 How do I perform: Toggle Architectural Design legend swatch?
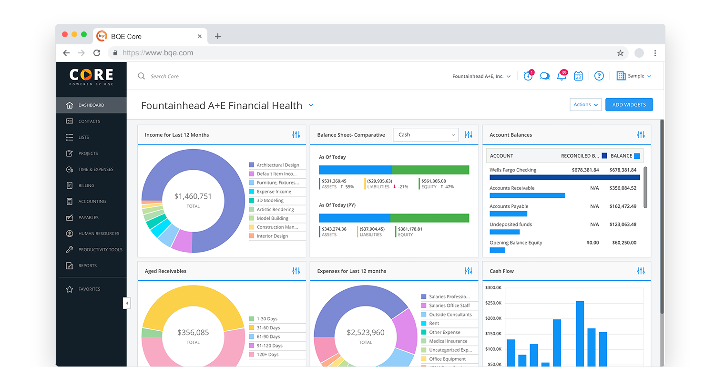tap(251, 165)
